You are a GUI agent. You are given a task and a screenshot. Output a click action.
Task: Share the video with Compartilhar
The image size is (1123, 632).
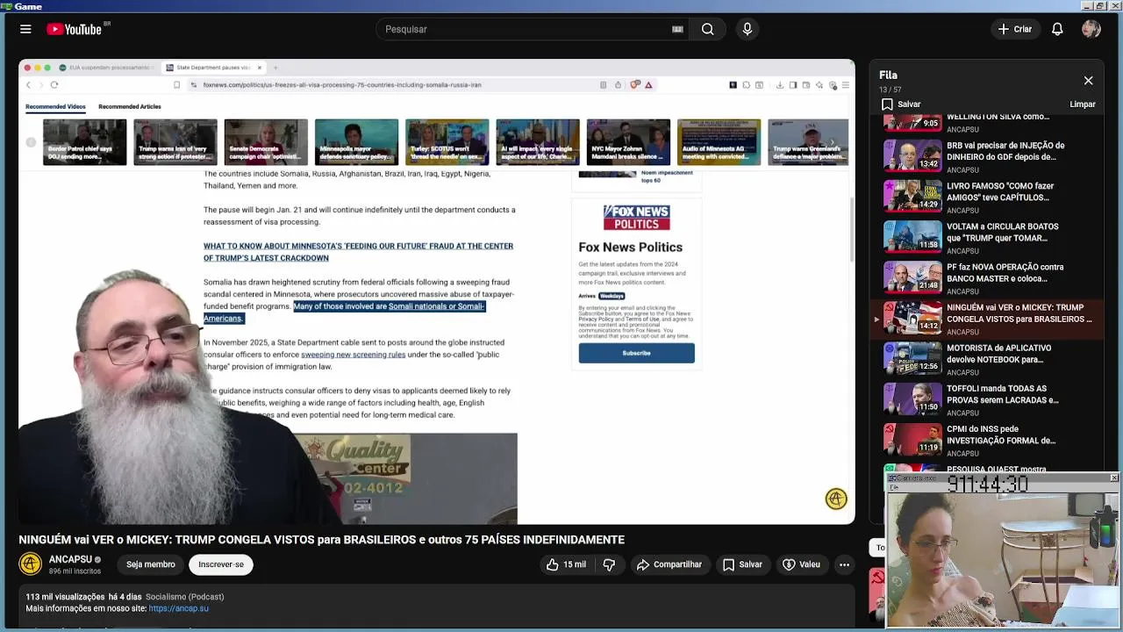click(669, 564)
